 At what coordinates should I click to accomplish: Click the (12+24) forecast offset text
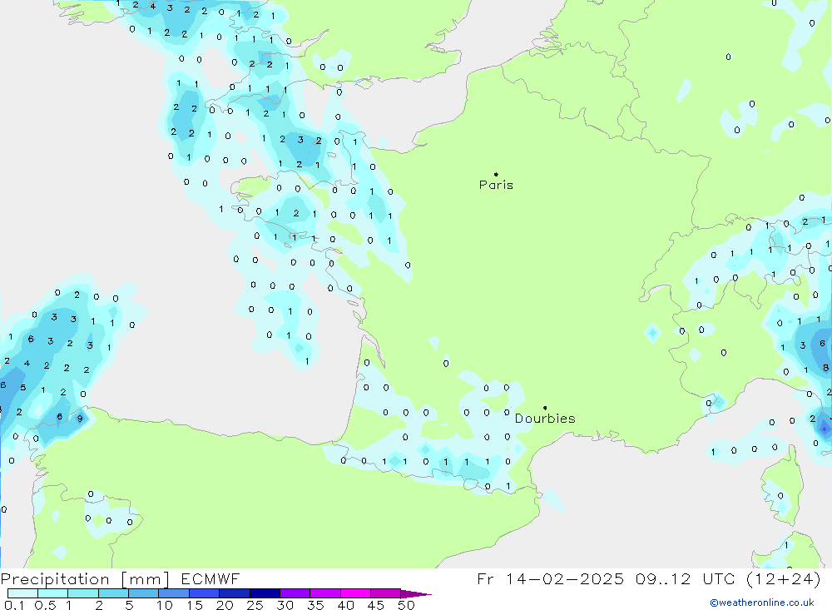coord(784,578)
